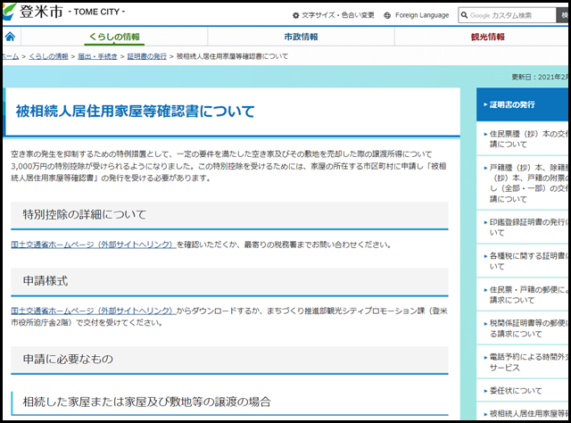This screenshot has height=423, width=571.
Task: Click the heading 特別控除の詳細について
Action: 85,214
